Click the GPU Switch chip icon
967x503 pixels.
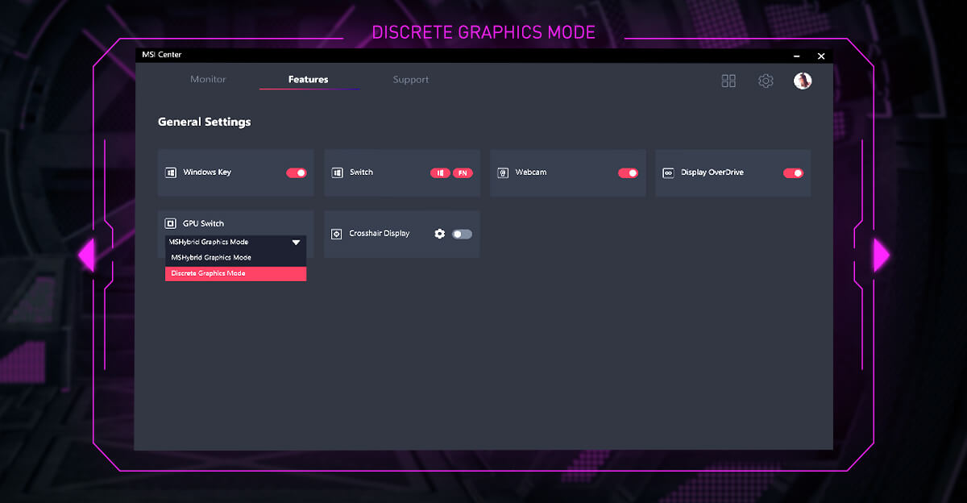point(171,223)
